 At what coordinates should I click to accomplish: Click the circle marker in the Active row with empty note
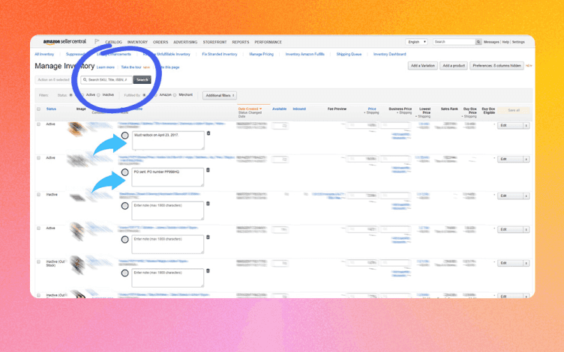click(x=124, y=239)
